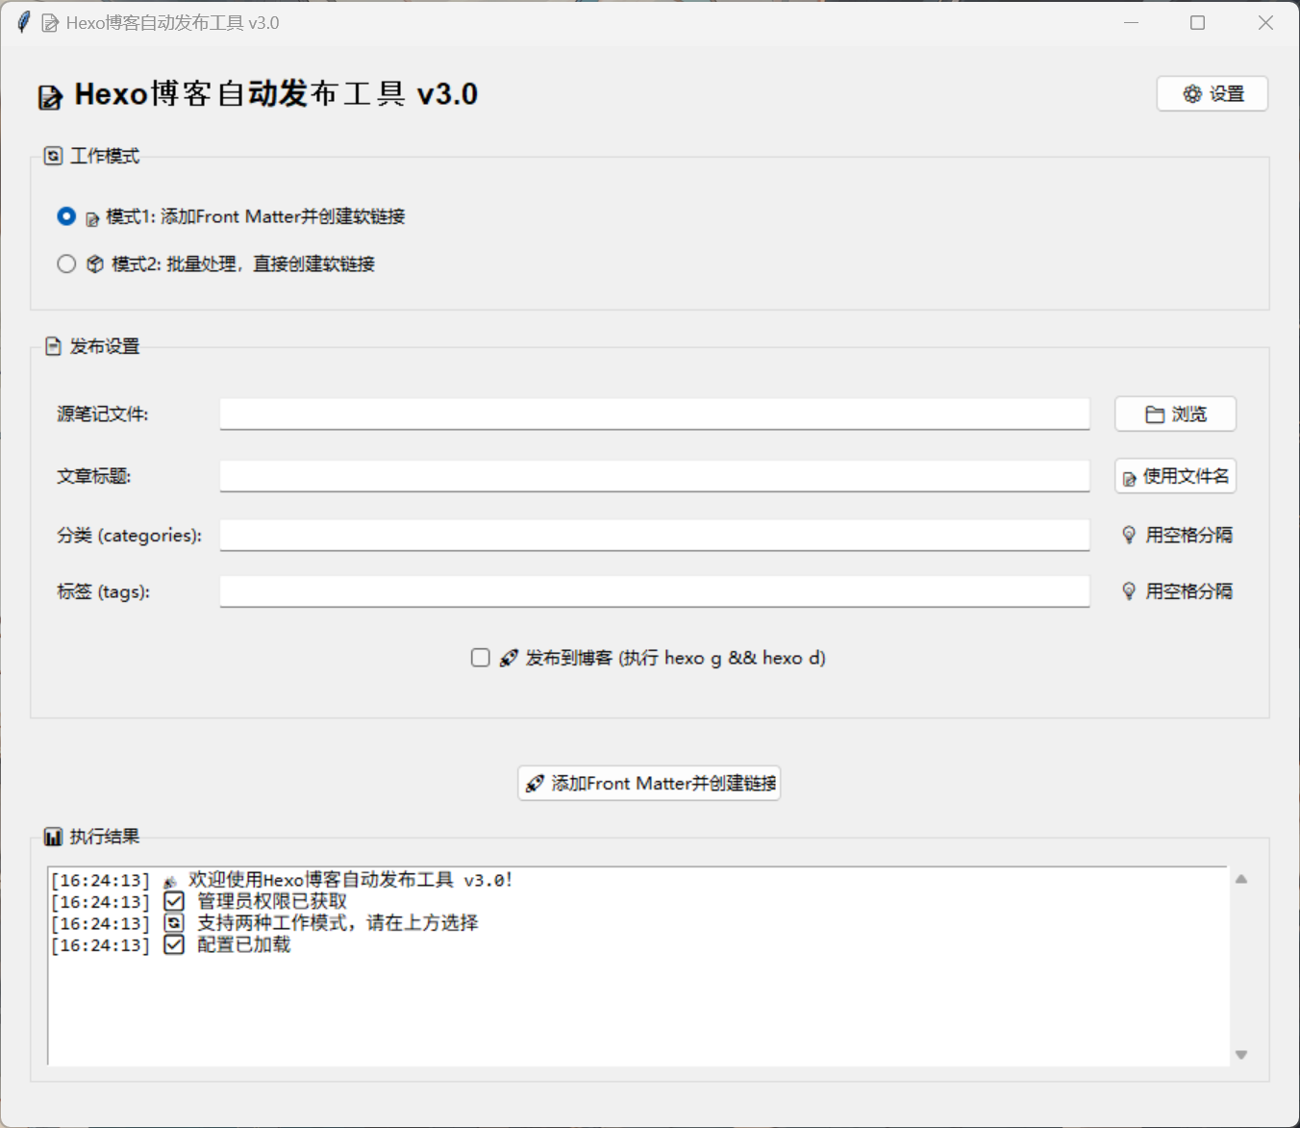This screenshot has height=1128, width=1300.
Task: Click the 标签 (tags): label
Action: (x=104, y=591)
